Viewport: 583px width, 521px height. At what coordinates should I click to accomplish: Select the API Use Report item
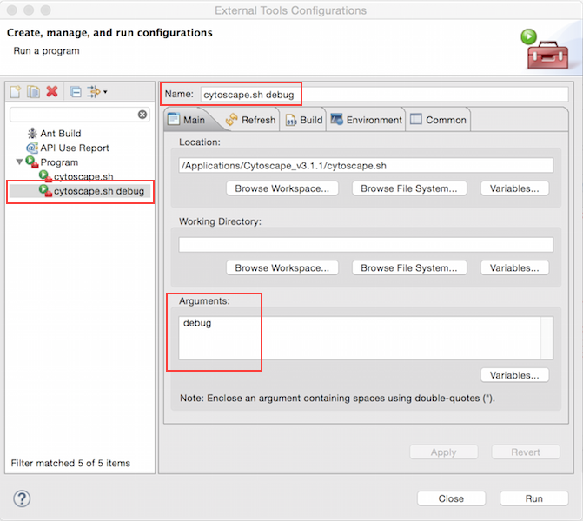coord(75,148)
